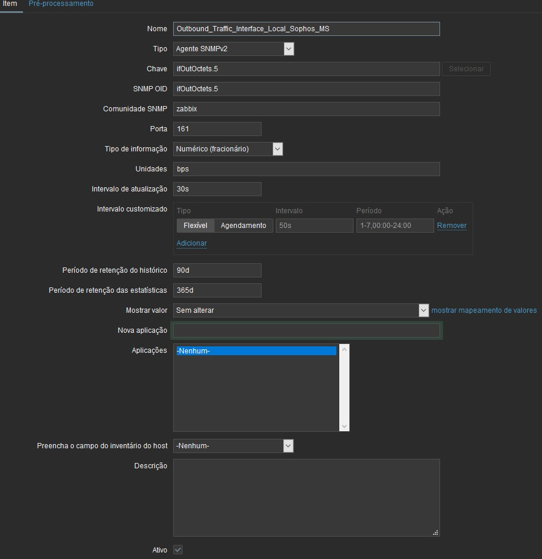Click the Descrição text area
Screen dimensions: 542x559
[305, 498]
